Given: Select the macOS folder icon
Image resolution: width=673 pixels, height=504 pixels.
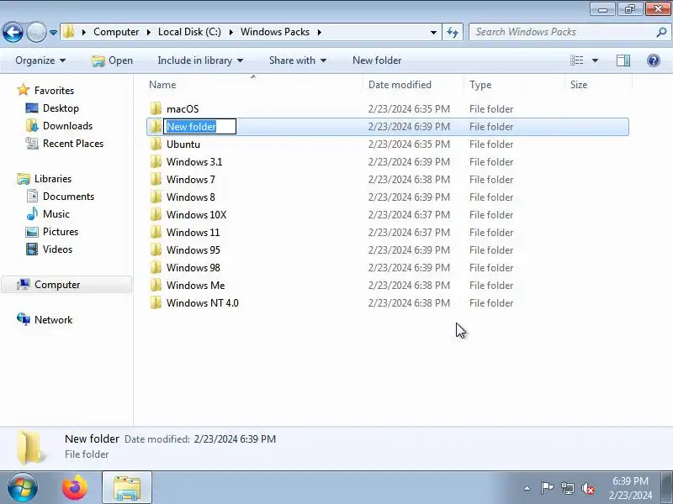Looking at the screenshot, I should (156, 108).
